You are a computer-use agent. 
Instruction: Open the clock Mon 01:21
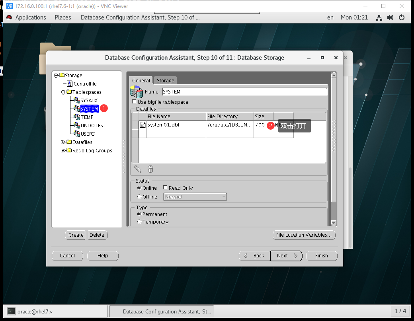point(354,18)
